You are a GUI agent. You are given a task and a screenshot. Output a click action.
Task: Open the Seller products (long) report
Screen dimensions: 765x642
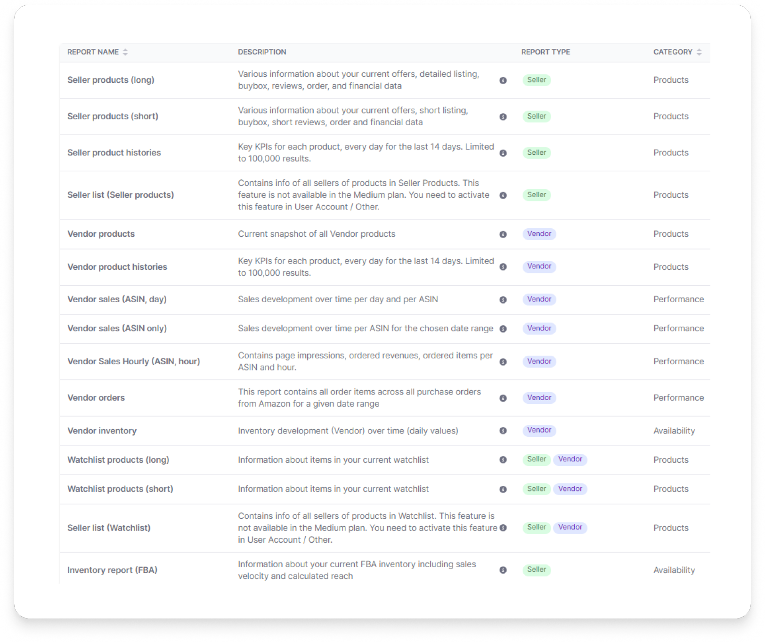(x=111, y=80)
